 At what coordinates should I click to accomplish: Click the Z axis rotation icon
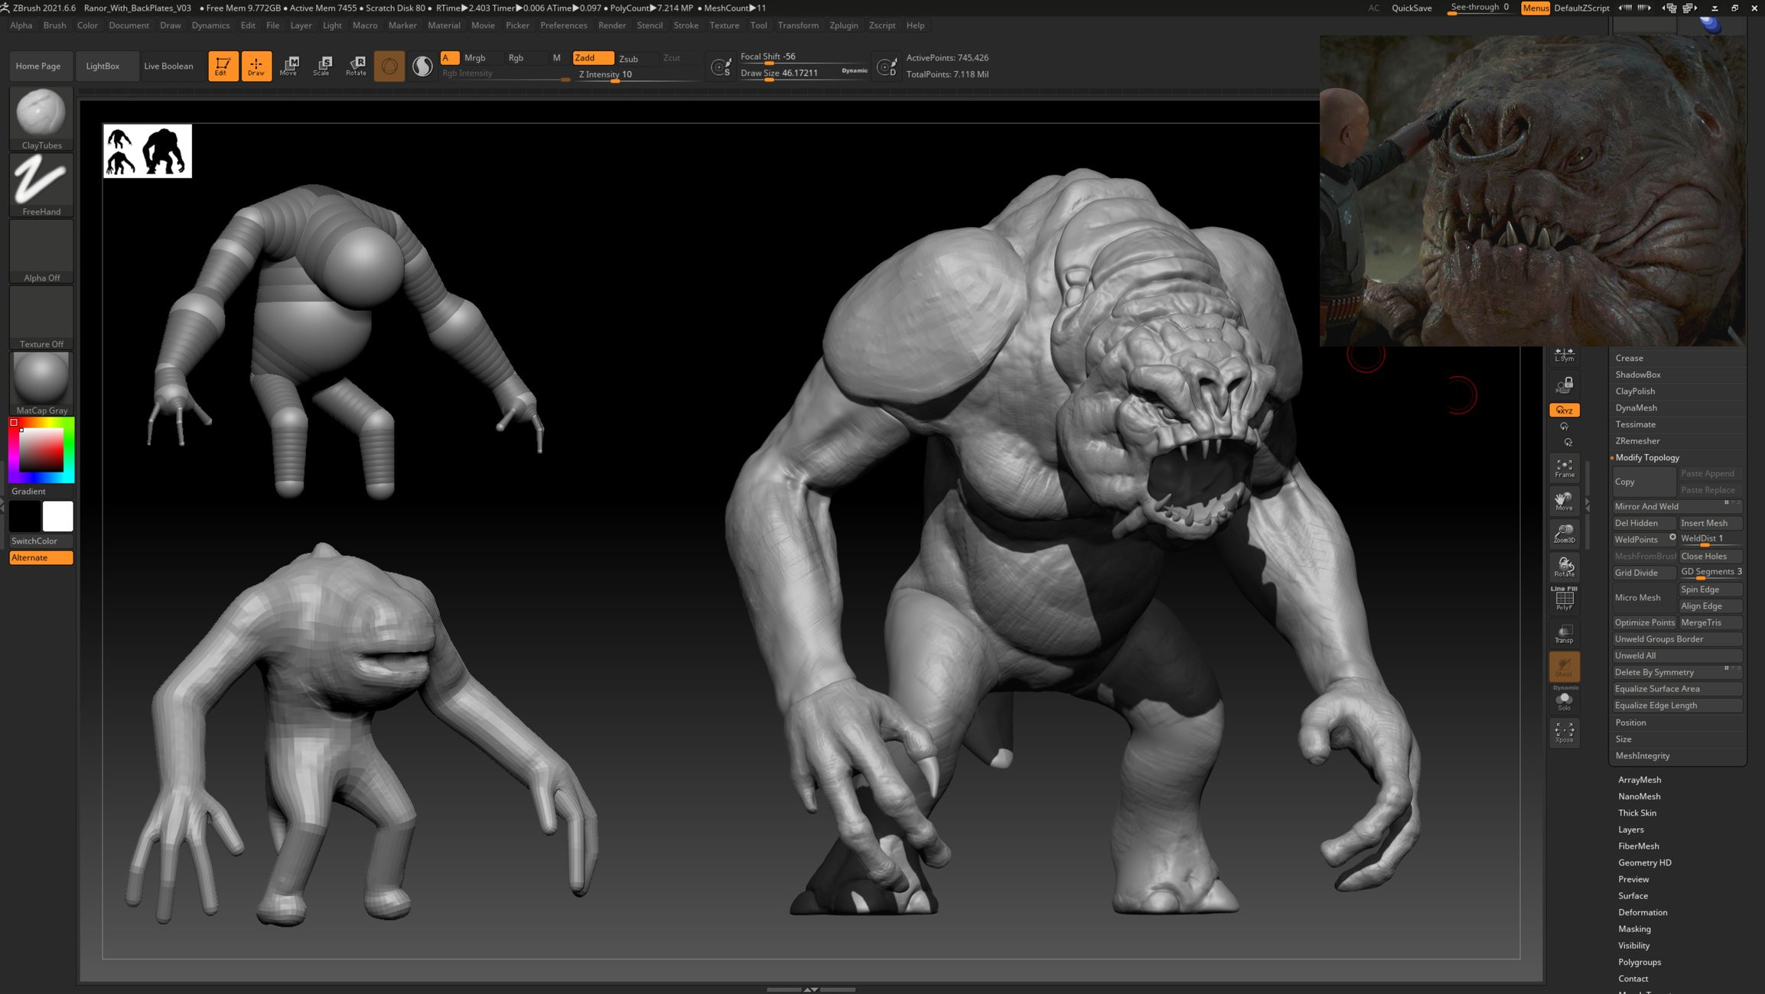point(1568,443)
